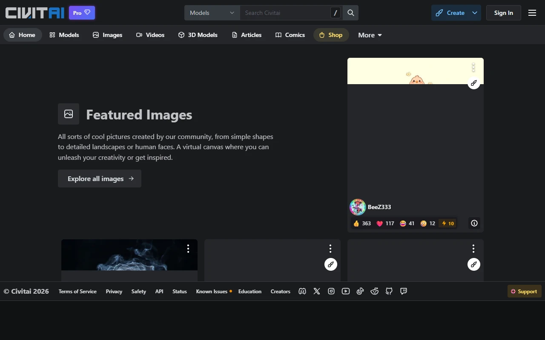Toggle sad reaction showing 12
Screen dimensions: 545x340
(x=427, y=223)
